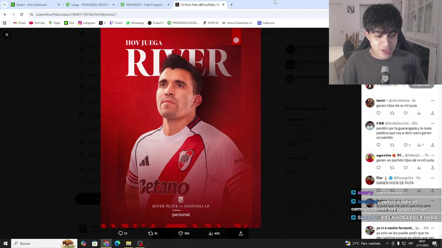
Task: Reply to tamii's comment
Action: click(378, 113)
